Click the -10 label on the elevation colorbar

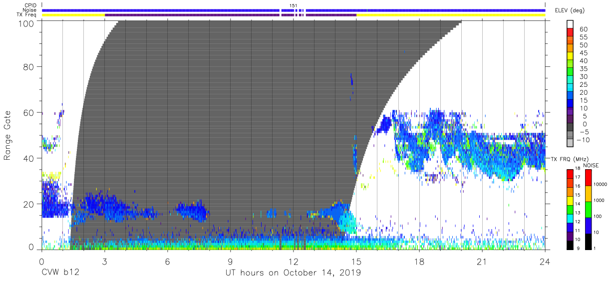click(583, 140)
